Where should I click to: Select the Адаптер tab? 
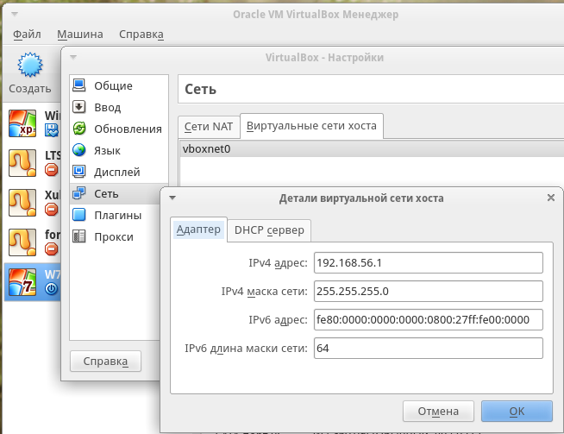point(198,230)
